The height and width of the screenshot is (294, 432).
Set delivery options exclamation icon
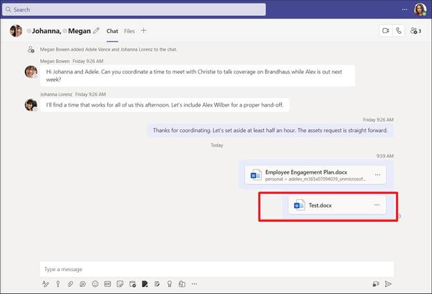click(x=58, y=284)
